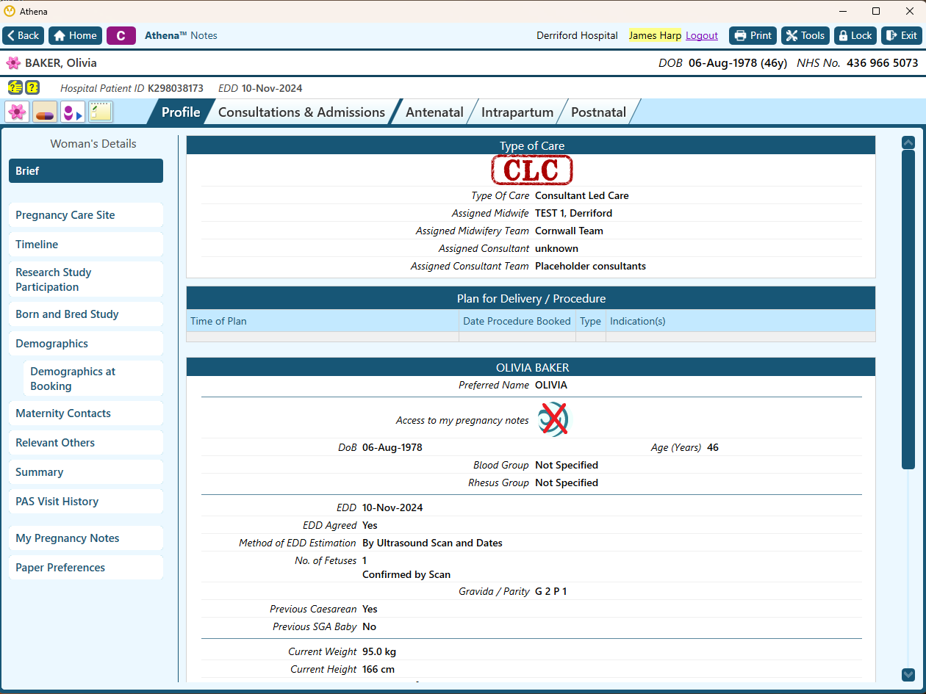Open the notepad checklist icon
The height and width of the screenshot is (694, 926).
click(101, 112)
